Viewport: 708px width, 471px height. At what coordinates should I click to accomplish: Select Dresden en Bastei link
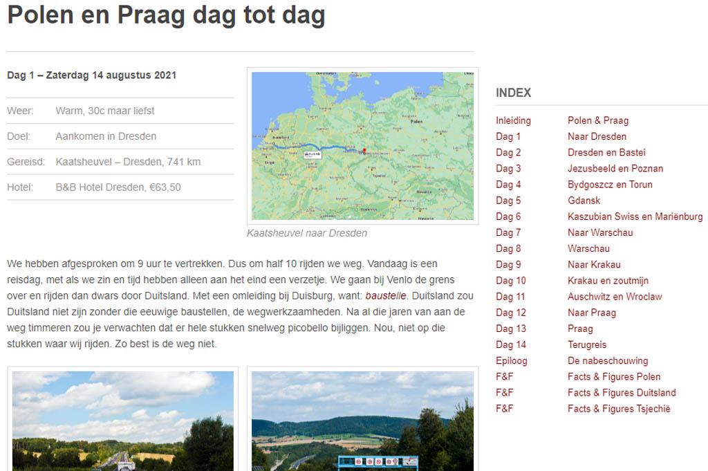[606, 152]
